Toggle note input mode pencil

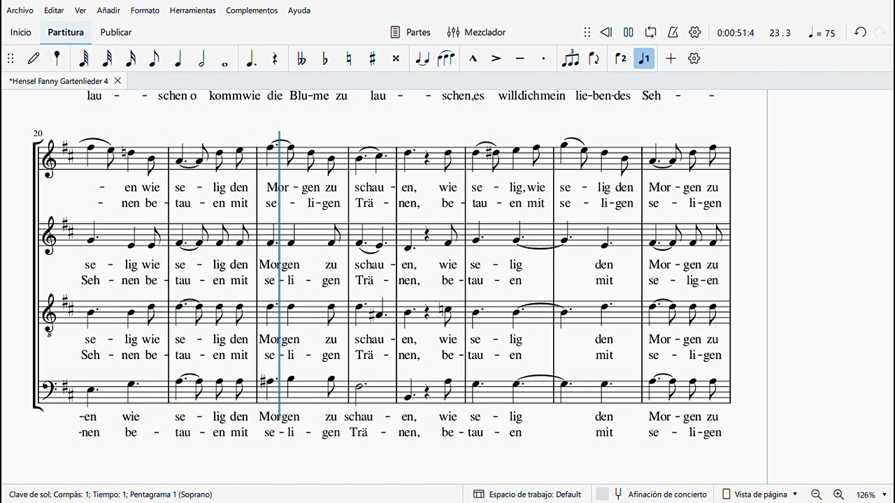click(x=34, y=59)
